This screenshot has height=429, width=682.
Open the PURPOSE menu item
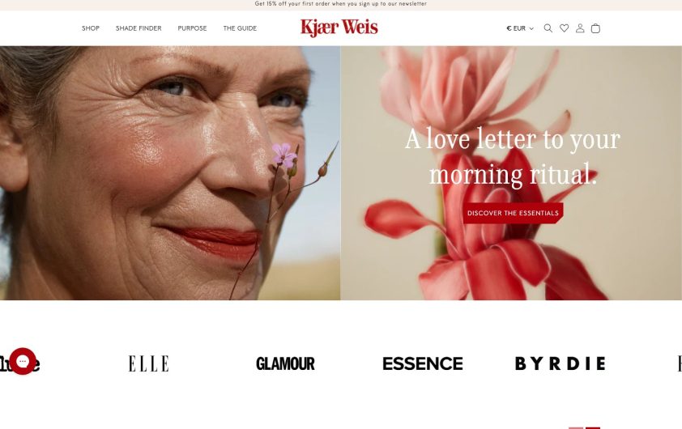pos(192,28)
